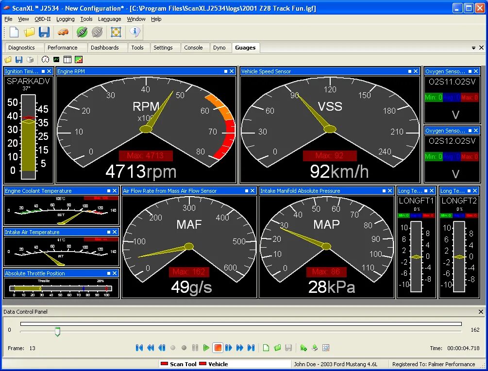Start playback with the green play button
This screenshot has width=488, height=371.
coord(206,348)
